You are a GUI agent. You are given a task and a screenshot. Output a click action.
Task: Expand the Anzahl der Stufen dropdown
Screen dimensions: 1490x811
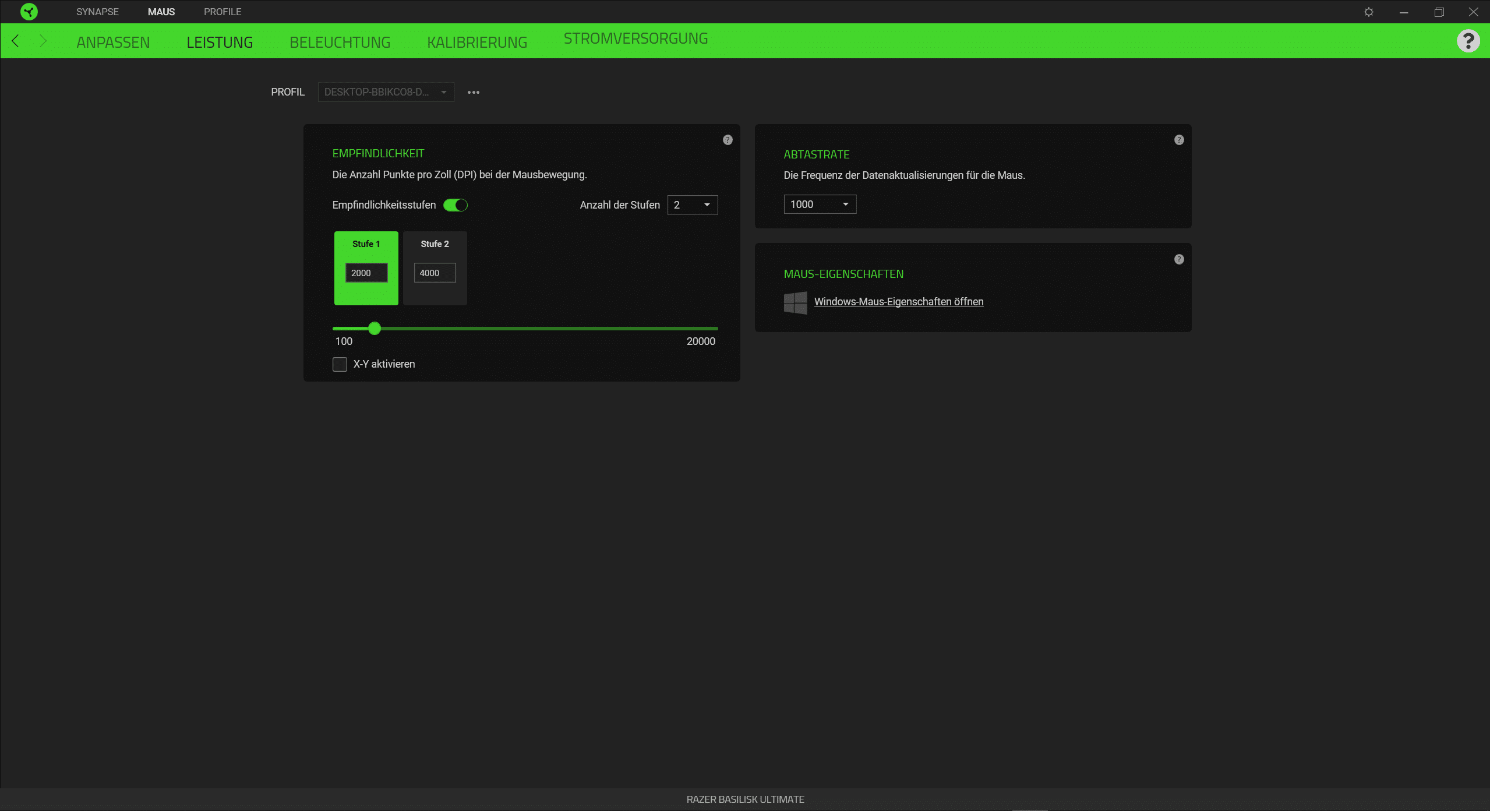pos(692,205)
